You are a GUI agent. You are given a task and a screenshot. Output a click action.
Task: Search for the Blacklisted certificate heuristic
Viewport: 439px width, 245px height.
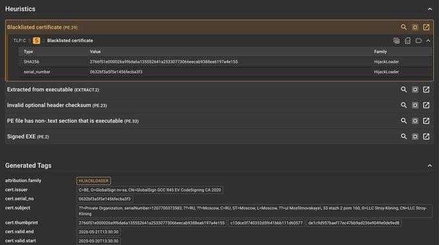coord(403,27)
